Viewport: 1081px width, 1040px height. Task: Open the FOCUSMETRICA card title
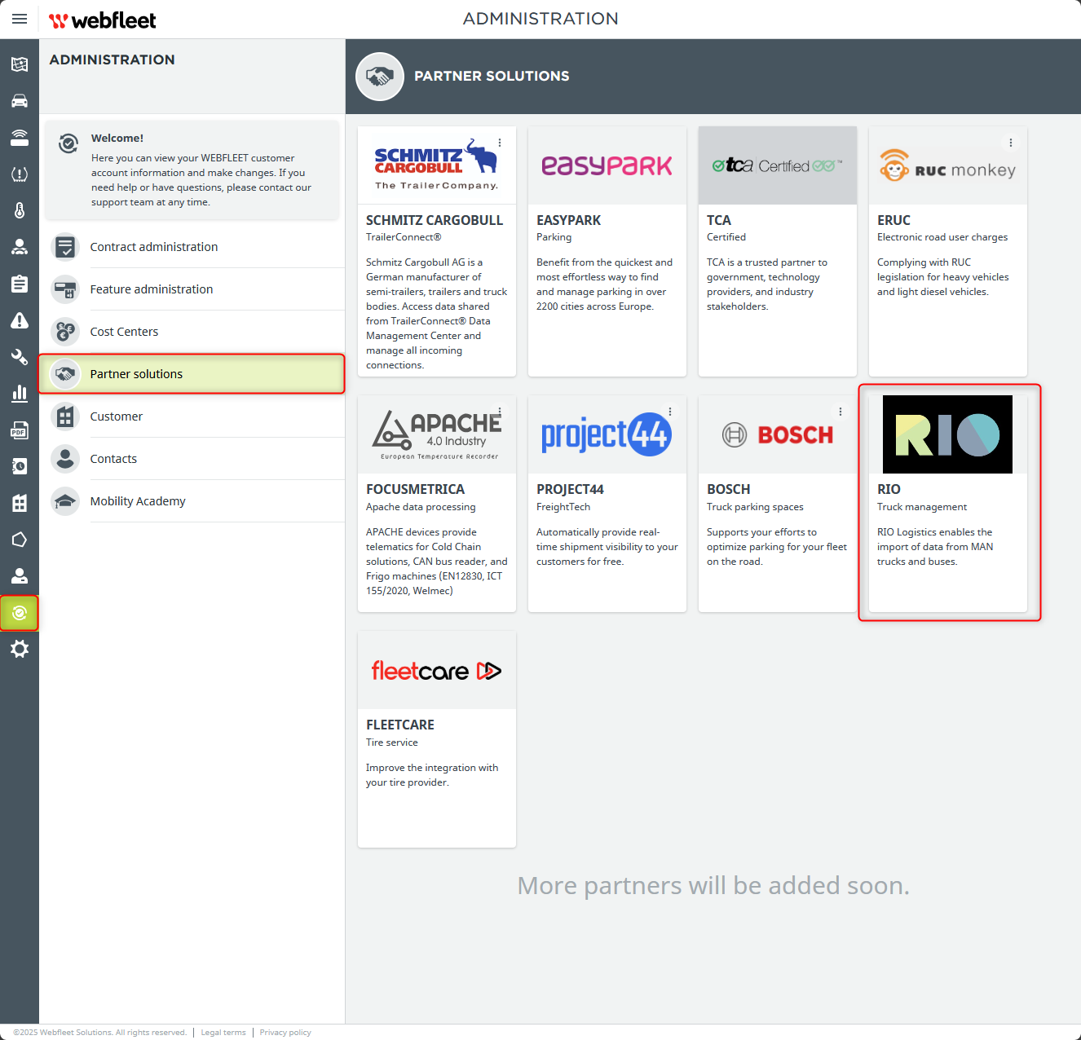[x=415, y=489]
